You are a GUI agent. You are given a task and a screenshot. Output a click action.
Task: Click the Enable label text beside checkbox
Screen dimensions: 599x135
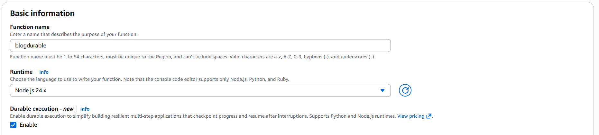click(28, 125)
